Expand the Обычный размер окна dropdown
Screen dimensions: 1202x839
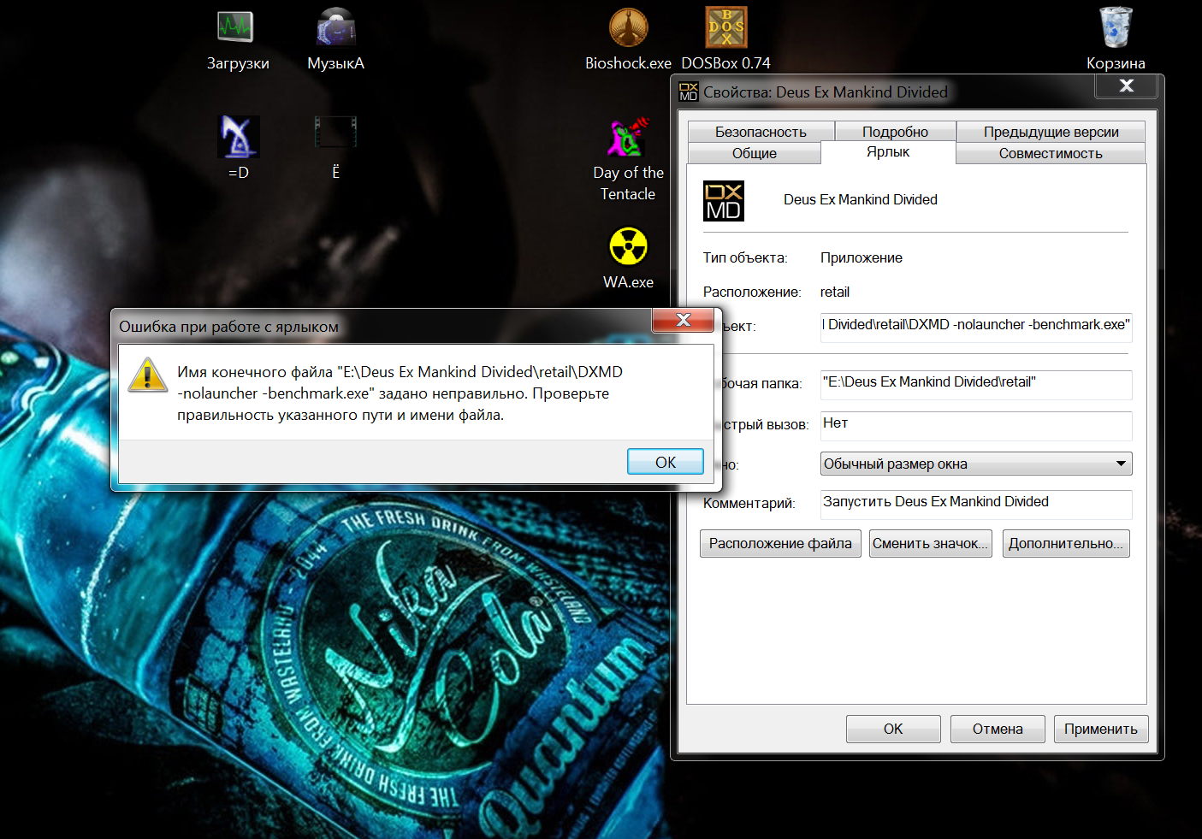coord(976,464)
